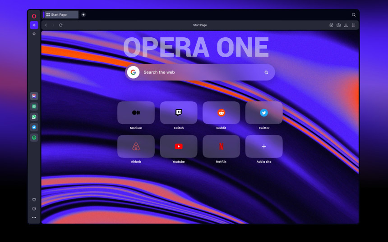The image size is (388, 242).
Task: Reload the page
Action: [60, 25]
